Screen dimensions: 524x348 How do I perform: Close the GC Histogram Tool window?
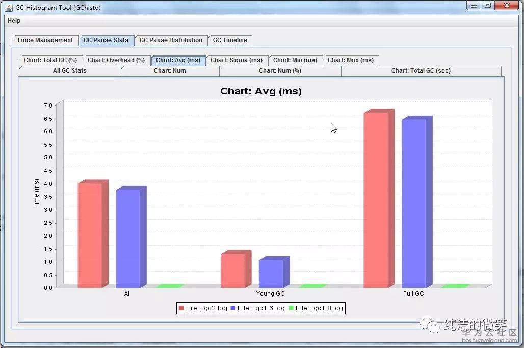(507, 6)
